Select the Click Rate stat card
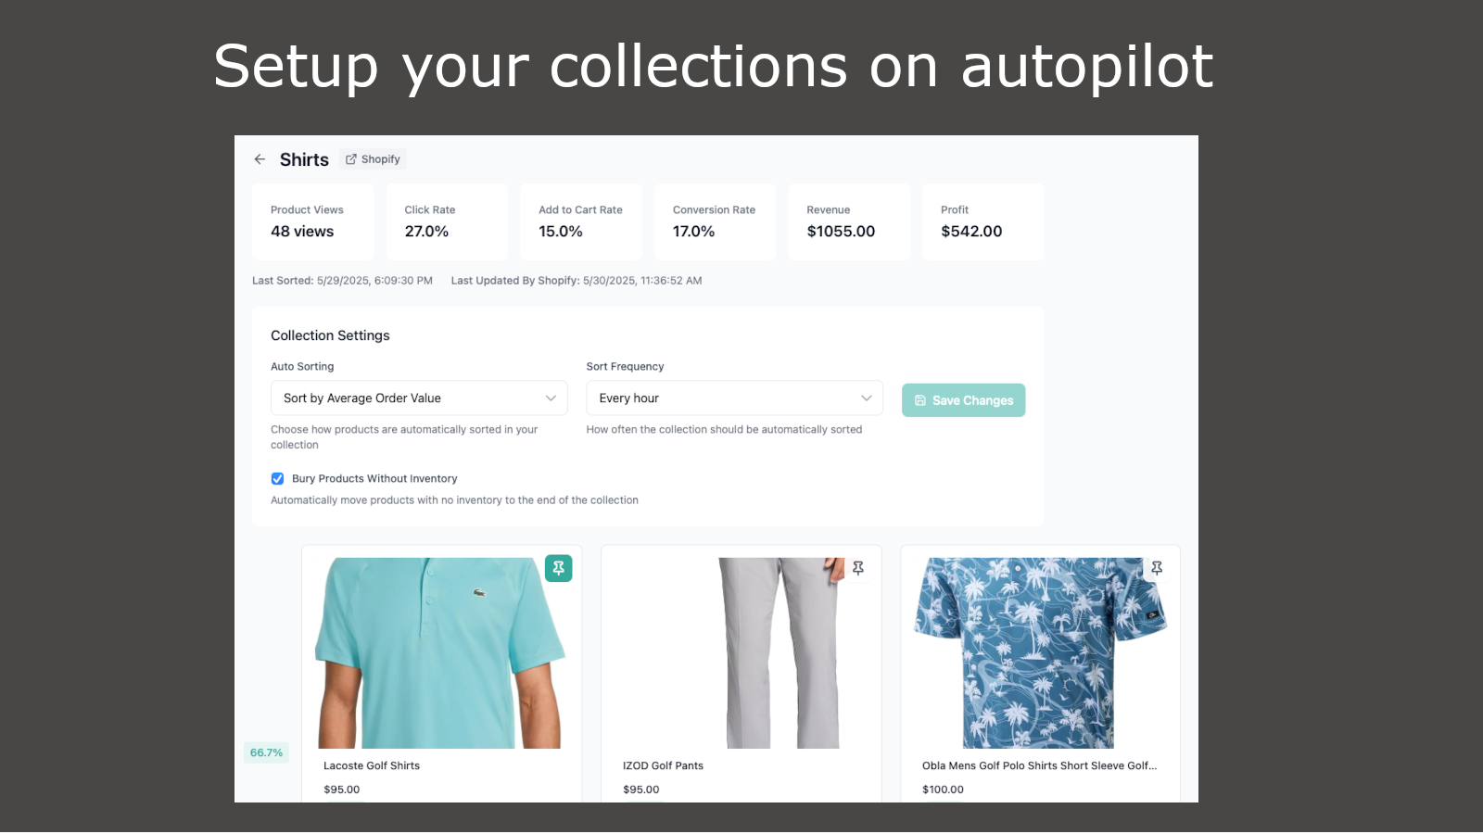Viewport: 1483px width, 834px height. [447, 221]
